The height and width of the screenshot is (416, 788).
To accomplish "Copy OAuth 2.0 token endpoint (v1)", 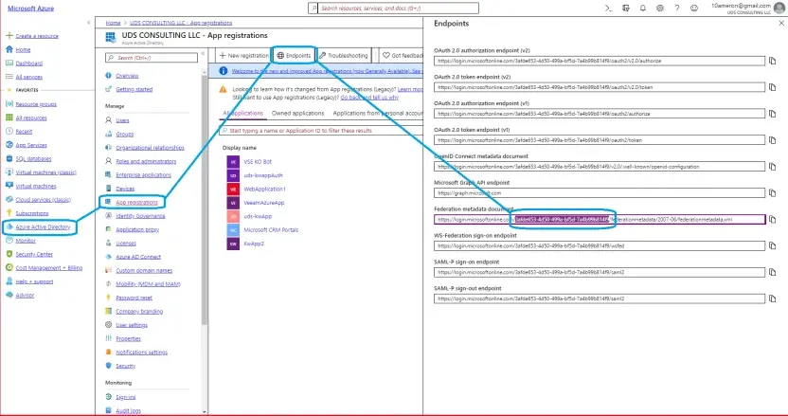I will point(773,140).
